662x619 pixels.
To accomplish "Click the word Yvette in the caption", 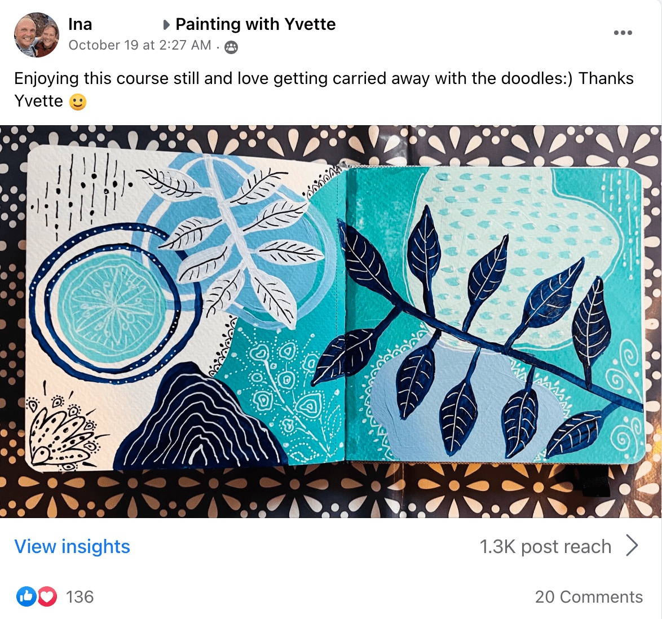I will coord(38,101).
